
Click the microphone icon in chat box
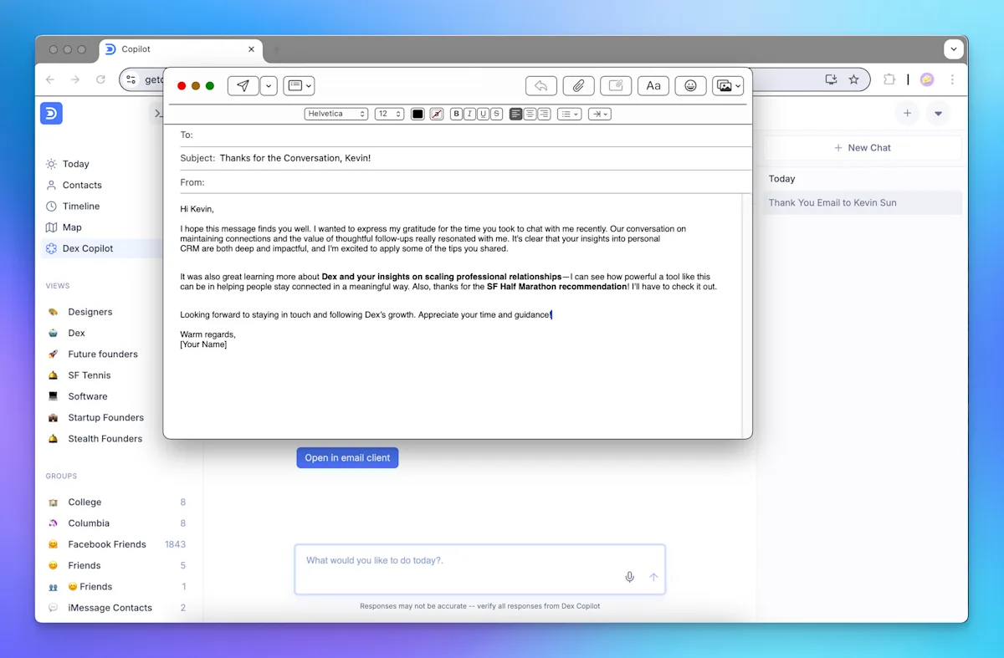pos(630,577)
